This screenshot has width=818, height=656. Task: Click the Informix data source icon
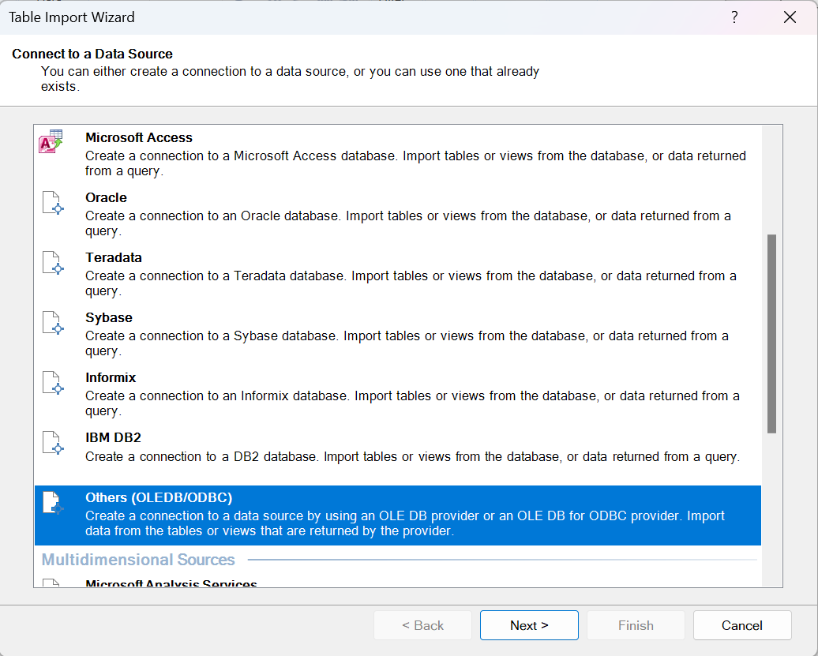(53, 383)
